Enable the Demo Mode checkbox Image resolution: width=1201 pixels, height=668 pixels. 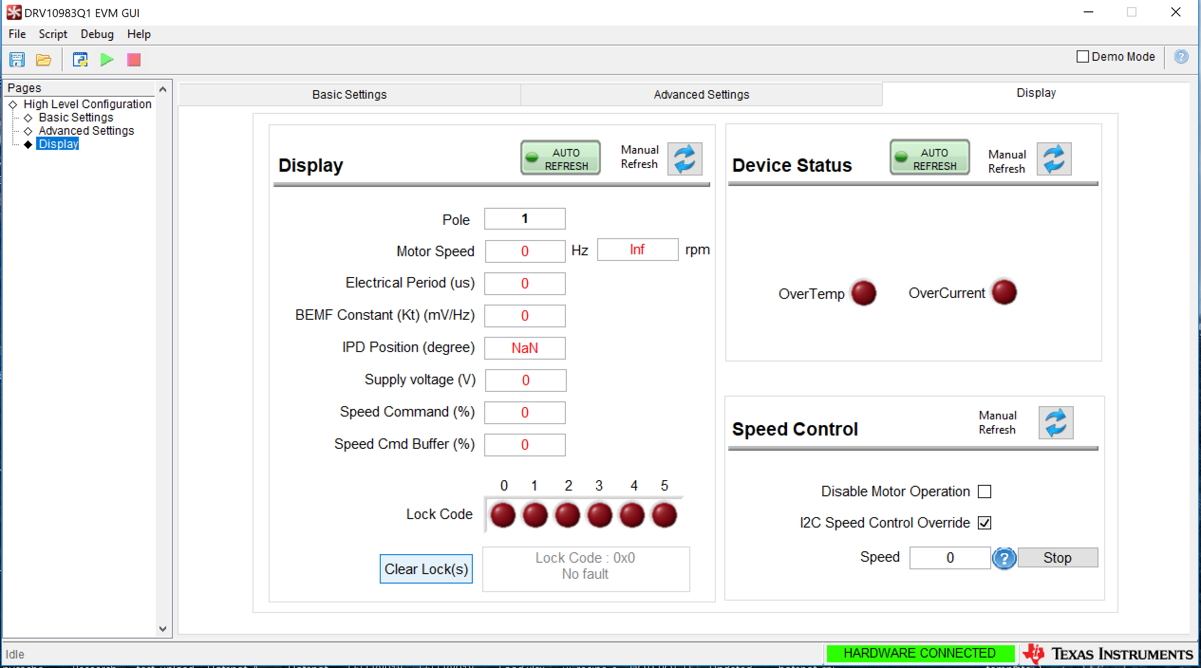coord(1082,57)
